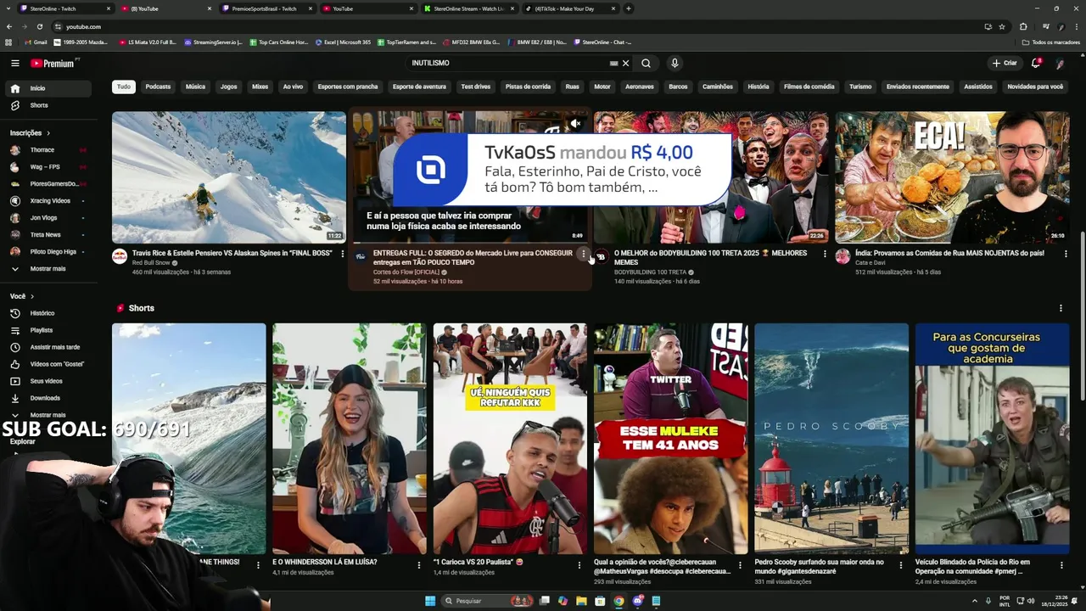Open Shorts from the sidebar
The image size is (1086, 611).
click(49, 105)
